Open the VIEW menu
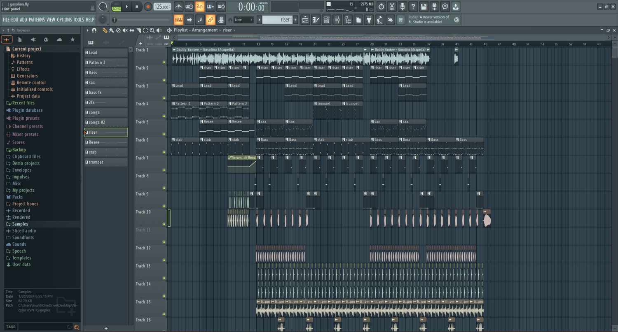 pyautogui.click(x=51, y=19)
